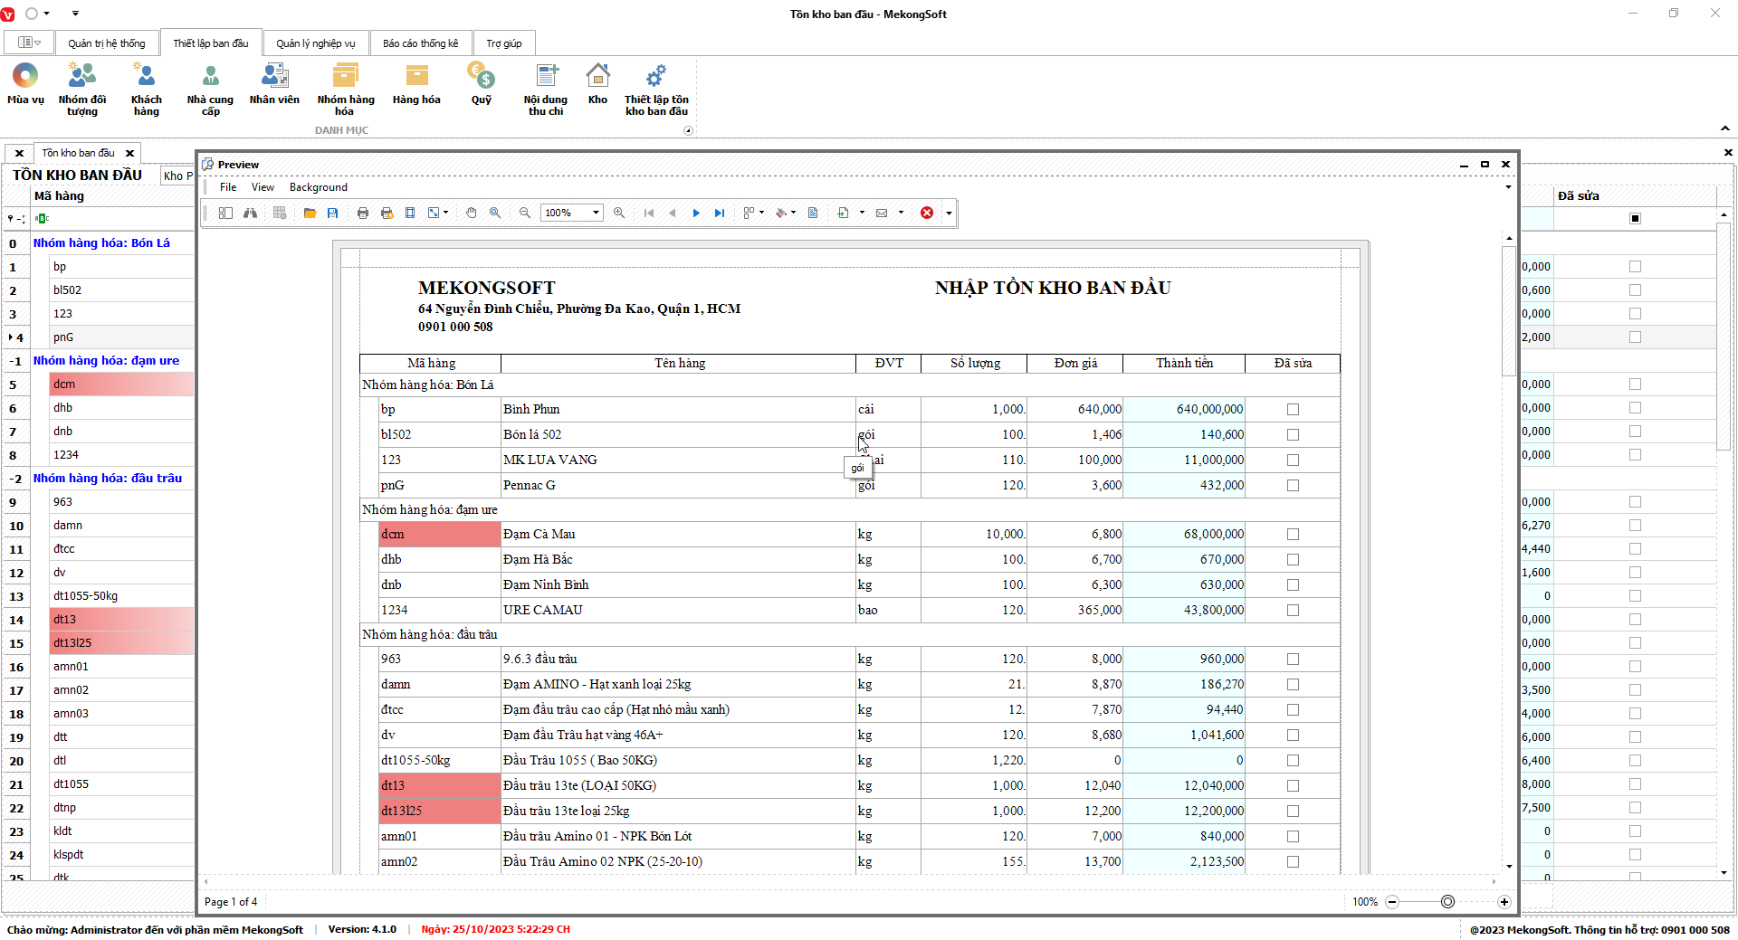1738x940 pixels.
Task: Expand the send via email dropdown arrow
Action: coord(901,213)
